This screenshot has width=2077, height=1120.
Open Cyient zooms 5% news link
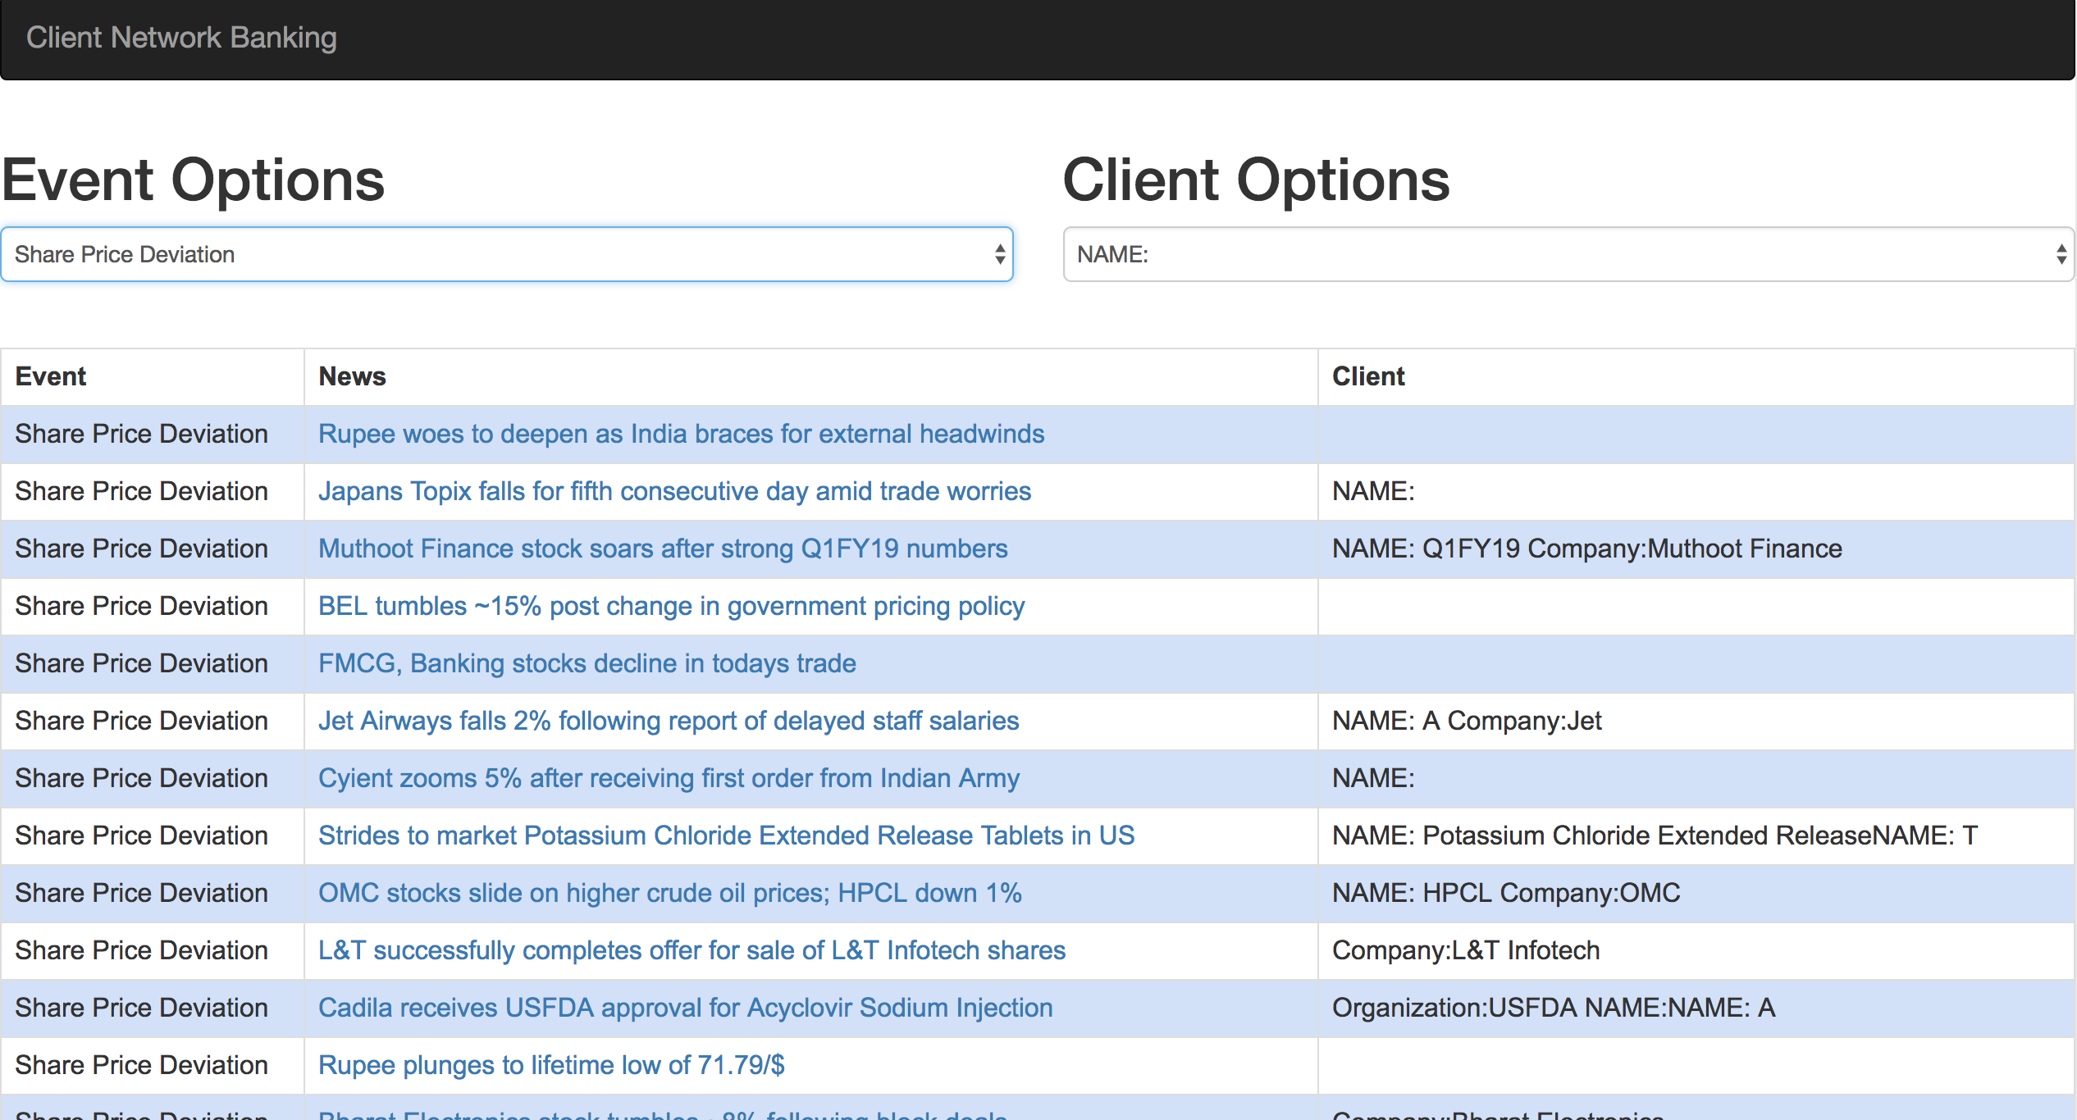coord(669,778)
